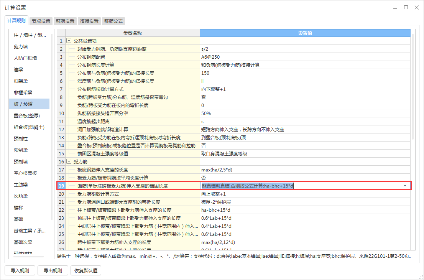The height and width of the screenshot is (280, 424).
Task: Select 预制梁 in the sidebar
Action: click(x=30, y=150)
